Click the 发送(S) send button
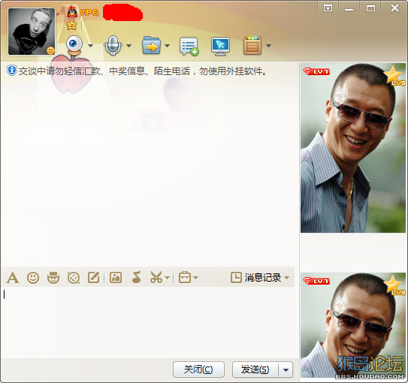Screen dimensions: 408x383 255,369
